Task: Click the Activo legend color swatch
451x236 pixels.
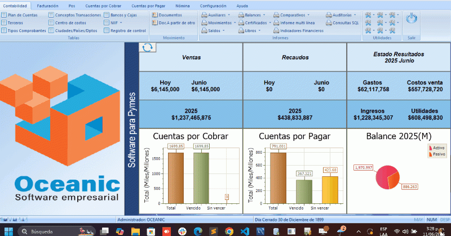Action: (x=431, y=148)
